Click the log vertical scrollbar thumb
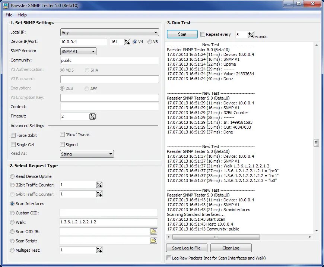 316,143
